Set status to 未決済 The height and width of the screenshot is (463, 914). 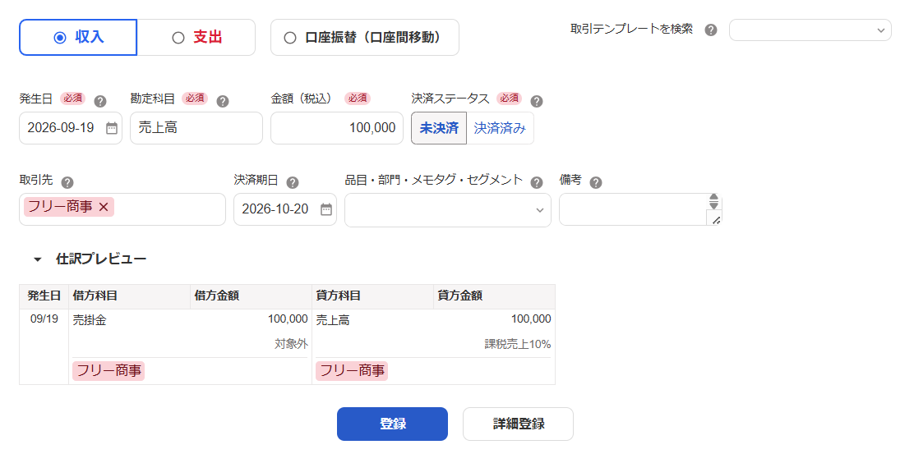(x=439, y=128)
